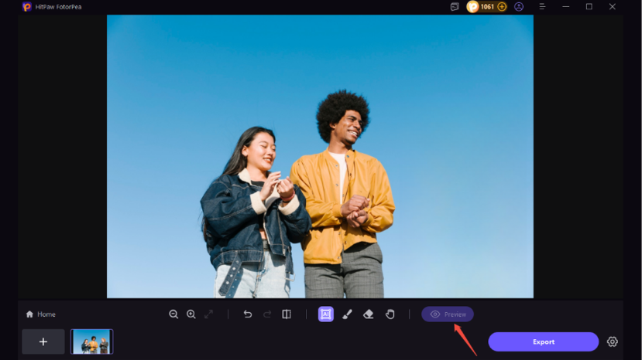The width and height of the screenshot is (642, 360).
Task: View the 1061 coin balance
Action: (x=487, y=6)
